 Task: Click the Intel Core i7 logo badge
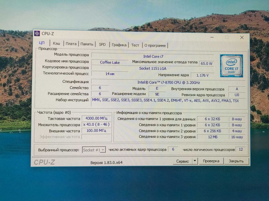point(231,66)
